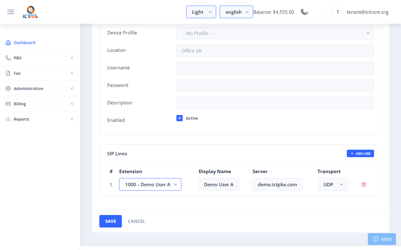Click the ICTPBX logo
The height and width of the screenshot is (250, 401).
(x=31, y=12)
